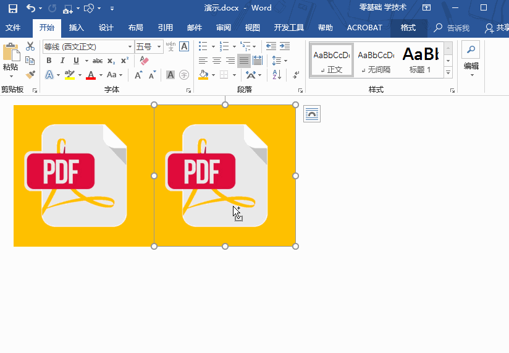Viewport: 509px width, 353px height.
Task: Toggle justify alignment
Action: point(244,61)
